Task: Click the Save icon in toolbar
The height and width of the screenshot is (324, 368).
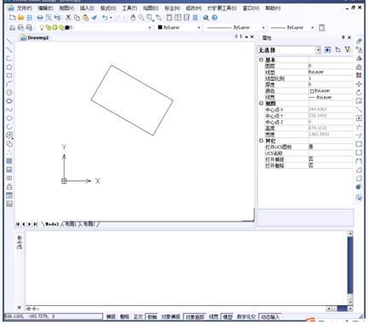Action: click(x=29, y=18)
